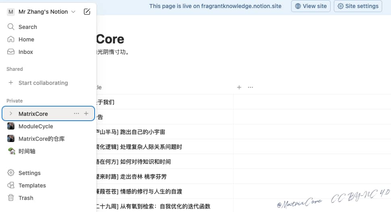This screenshot has height=212, width=391.
Task: Click the View site button
Action: [311, 6]
